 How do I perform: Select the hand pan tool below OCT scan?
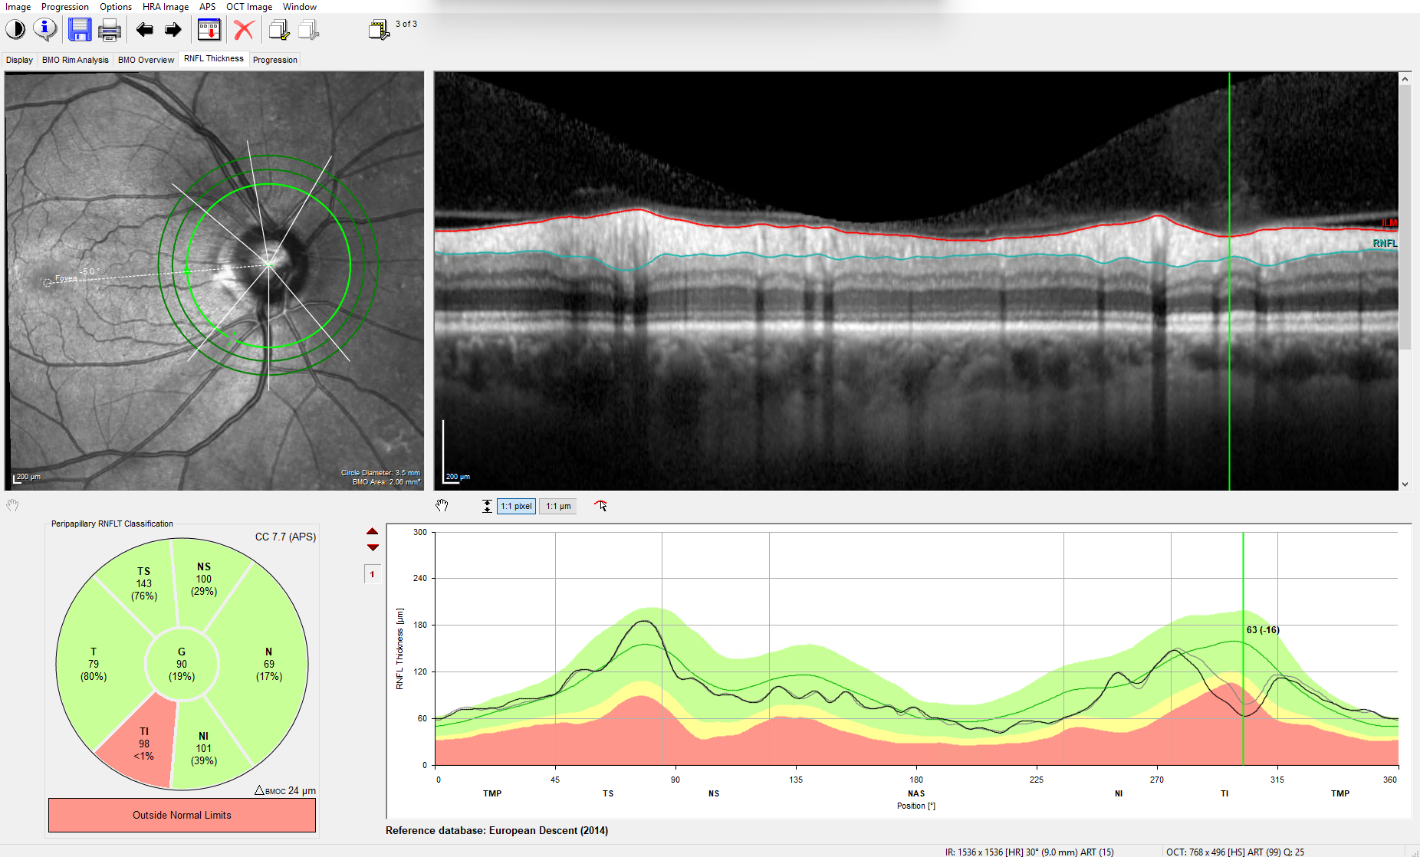(442, 506)
